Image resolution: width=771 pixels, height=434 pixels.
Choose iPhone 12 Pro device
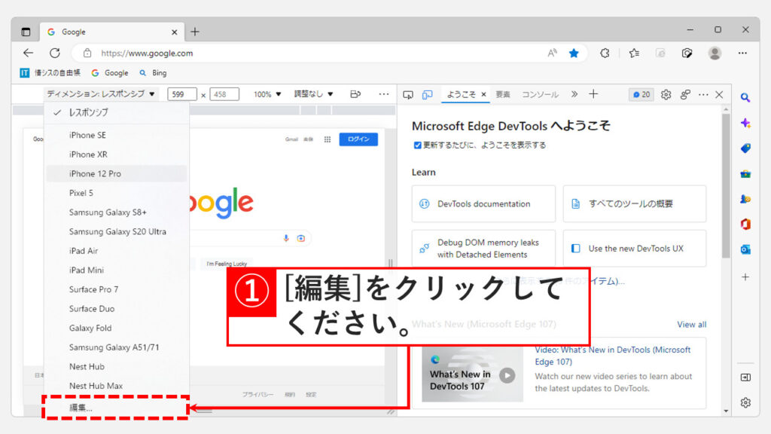[x=116, y=174]
